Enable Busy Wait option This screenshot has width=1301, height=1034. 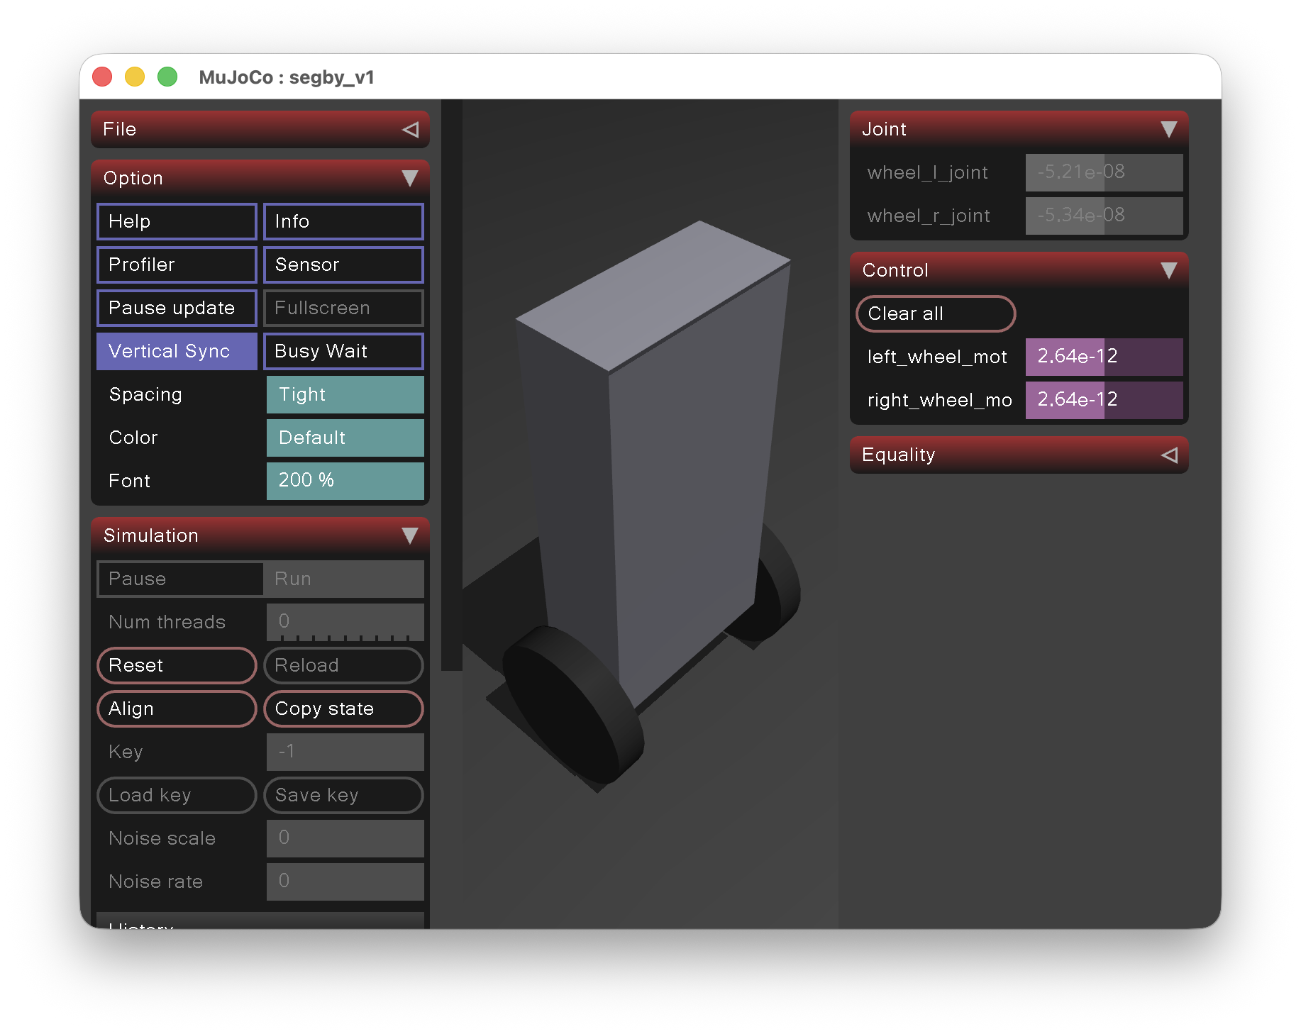pos(343,351)
